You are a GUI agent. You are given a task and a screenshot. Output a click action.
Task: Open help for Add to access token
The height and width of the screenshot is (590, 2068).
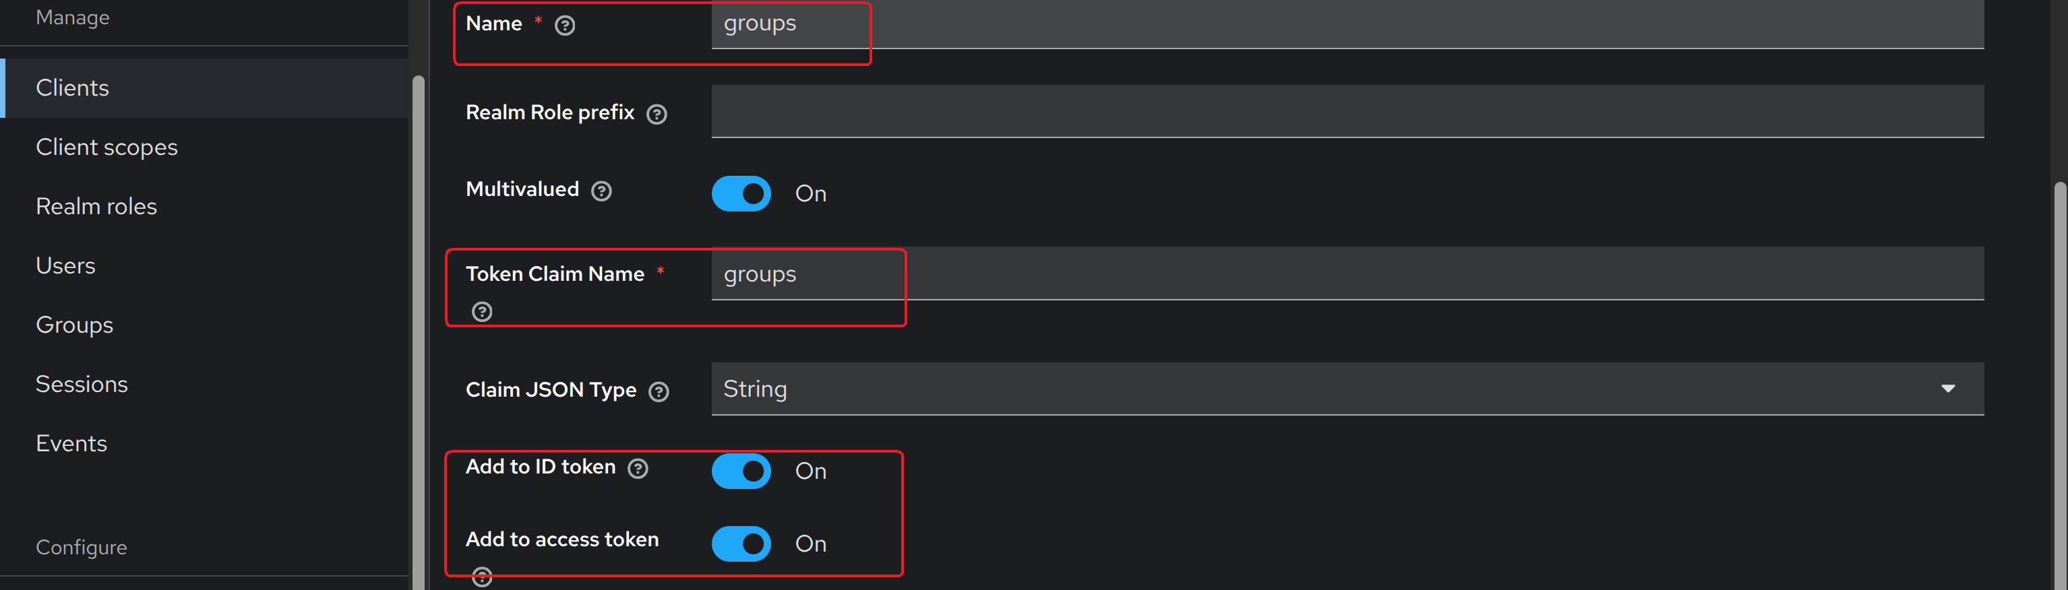pos(482,577)
